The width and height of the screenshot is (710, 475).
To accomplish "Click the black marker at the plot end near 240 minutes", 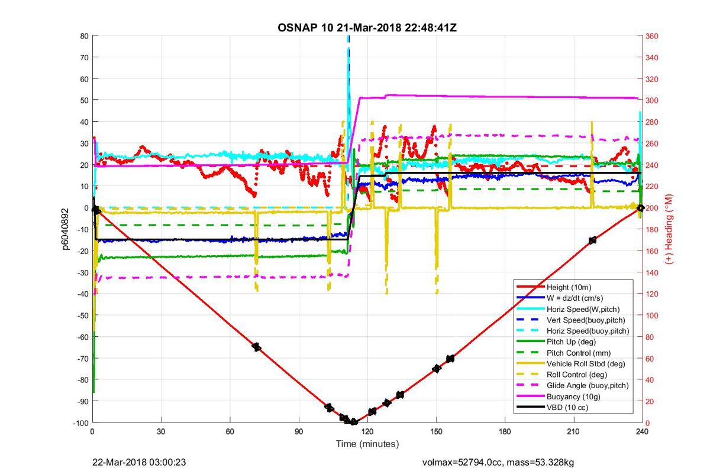I will point(640,208).
